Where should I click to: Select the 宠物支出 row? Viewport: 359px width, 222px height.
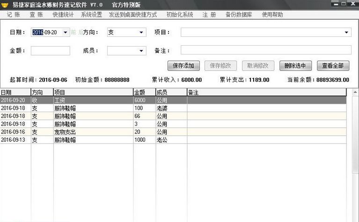tap(173, 132)
